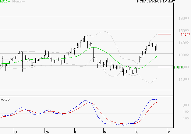The width and height of the screenshot is (191, 134).
Task: Click the red 145.62 resistance value
Action: click(185, 34)
